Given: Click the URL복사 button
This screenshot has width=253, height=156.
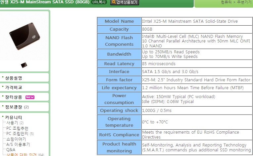Looking at the screenshot, I should 99,2.
